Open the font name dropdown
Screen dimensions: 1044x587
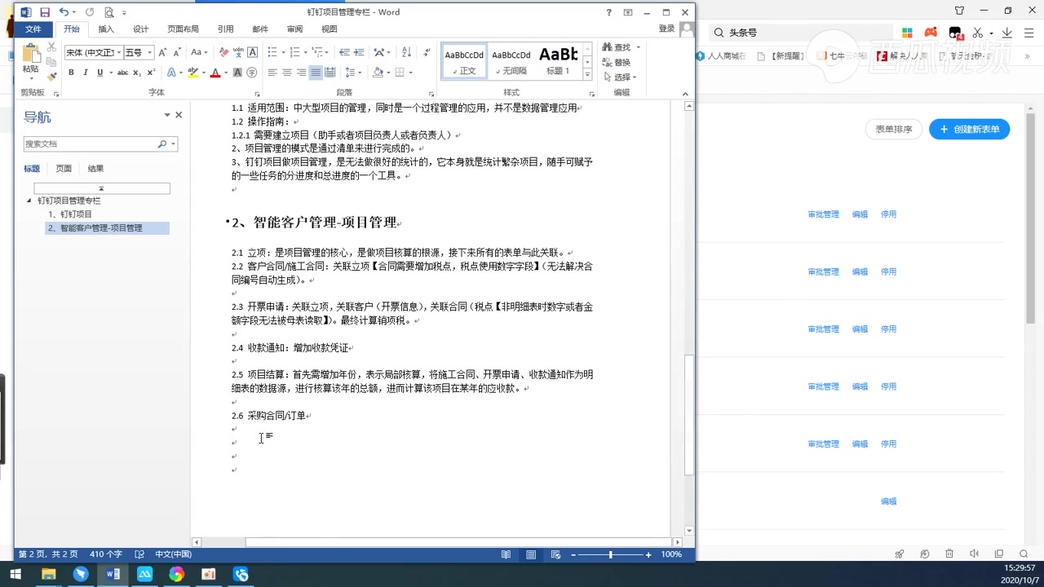pos(119,52)
